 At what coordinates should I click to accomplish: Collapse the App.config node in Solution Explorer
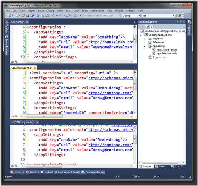[145, 46]
